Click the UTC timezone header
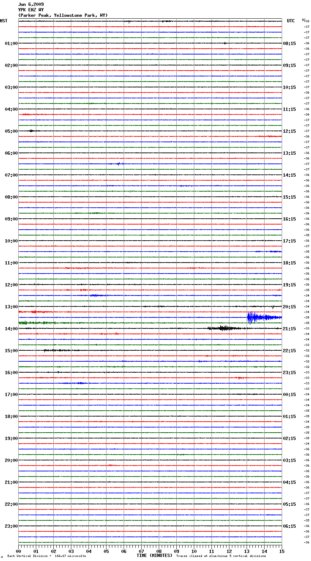Image resolution: width=311 pixels, height=561 pixels. pos(291,21)
